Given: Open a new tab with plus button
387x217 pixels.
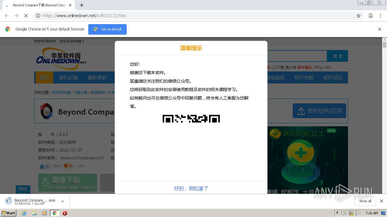Looking at the screenshot, I should pyautogui.click(x=82, y=5).
